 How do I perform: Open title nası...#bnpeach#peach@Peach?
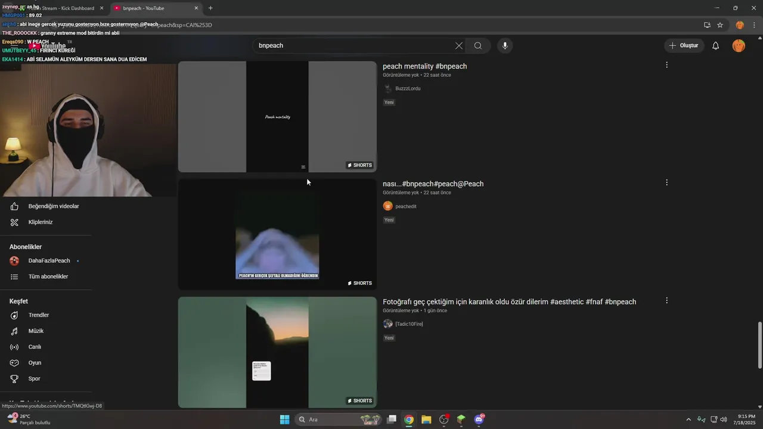point(433,184)
